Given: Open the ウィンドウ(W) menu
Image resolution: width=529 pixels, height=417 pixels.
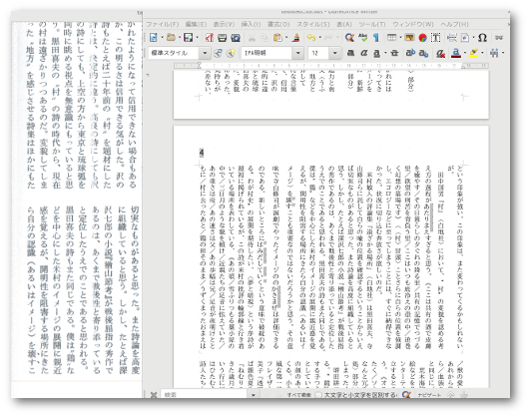Looking at the screenshot, I should (x=413, y=24).
